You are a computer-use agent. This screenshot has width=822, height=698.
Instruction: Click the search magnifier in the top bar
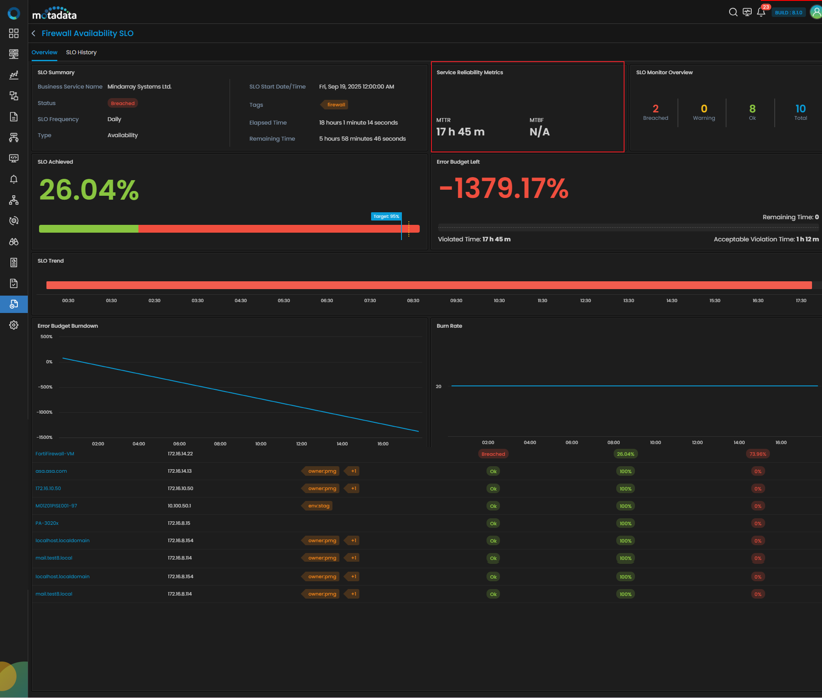point(733,12)
